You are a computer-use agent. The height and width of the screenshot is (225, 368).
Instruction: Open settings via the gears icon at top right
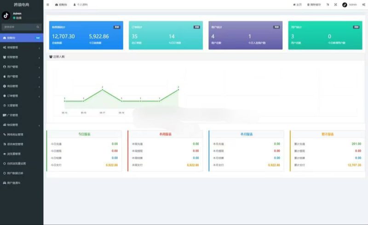(364, 5)
